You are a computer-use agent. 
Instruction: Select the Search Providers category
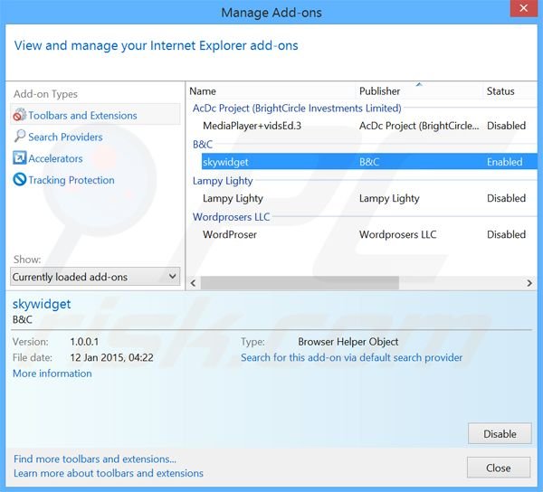(x=65, y=137)
